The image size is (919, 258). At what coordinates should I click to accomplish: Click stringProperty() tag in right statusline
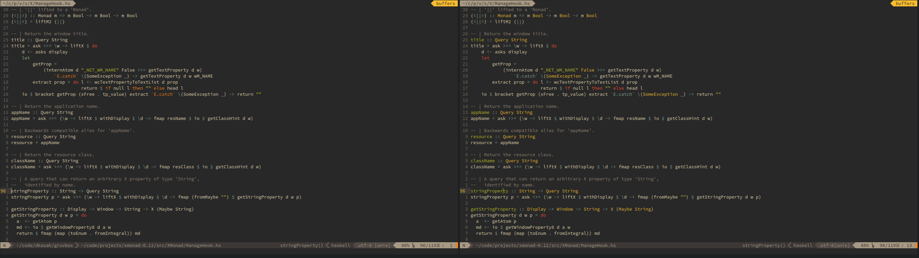tap(764, 245)
